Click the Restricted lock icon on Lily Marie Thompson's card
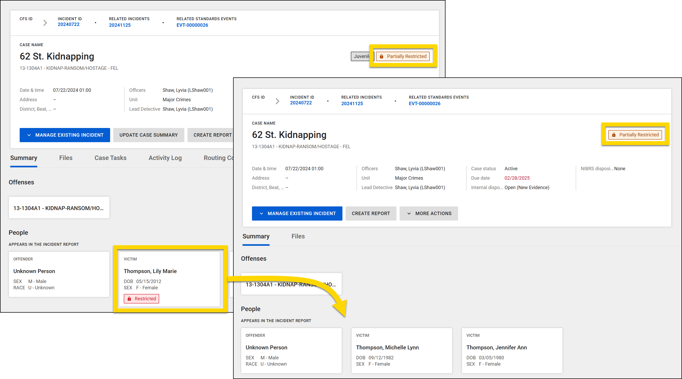Image resolution: width=682 pixels, height=379 pixels. pos(129,298)
